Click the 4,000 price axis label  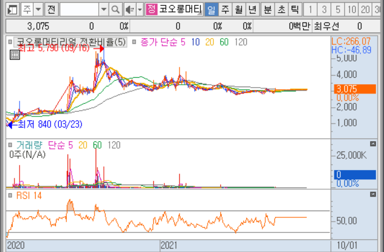point(347,74)
